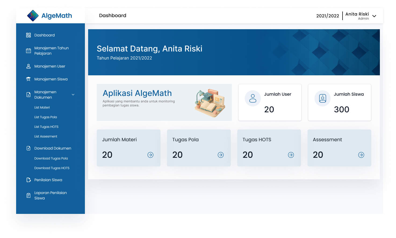The image size is (396, 238).
Task: Click the edit-file icon beside Penilaian Siswa
Action: pyautogui.click(x=28, y=180)
